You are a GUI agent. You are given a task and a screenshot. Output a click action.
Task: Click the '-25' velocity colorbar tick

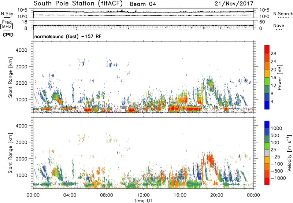pyautogui.click(x=276, y=156)
